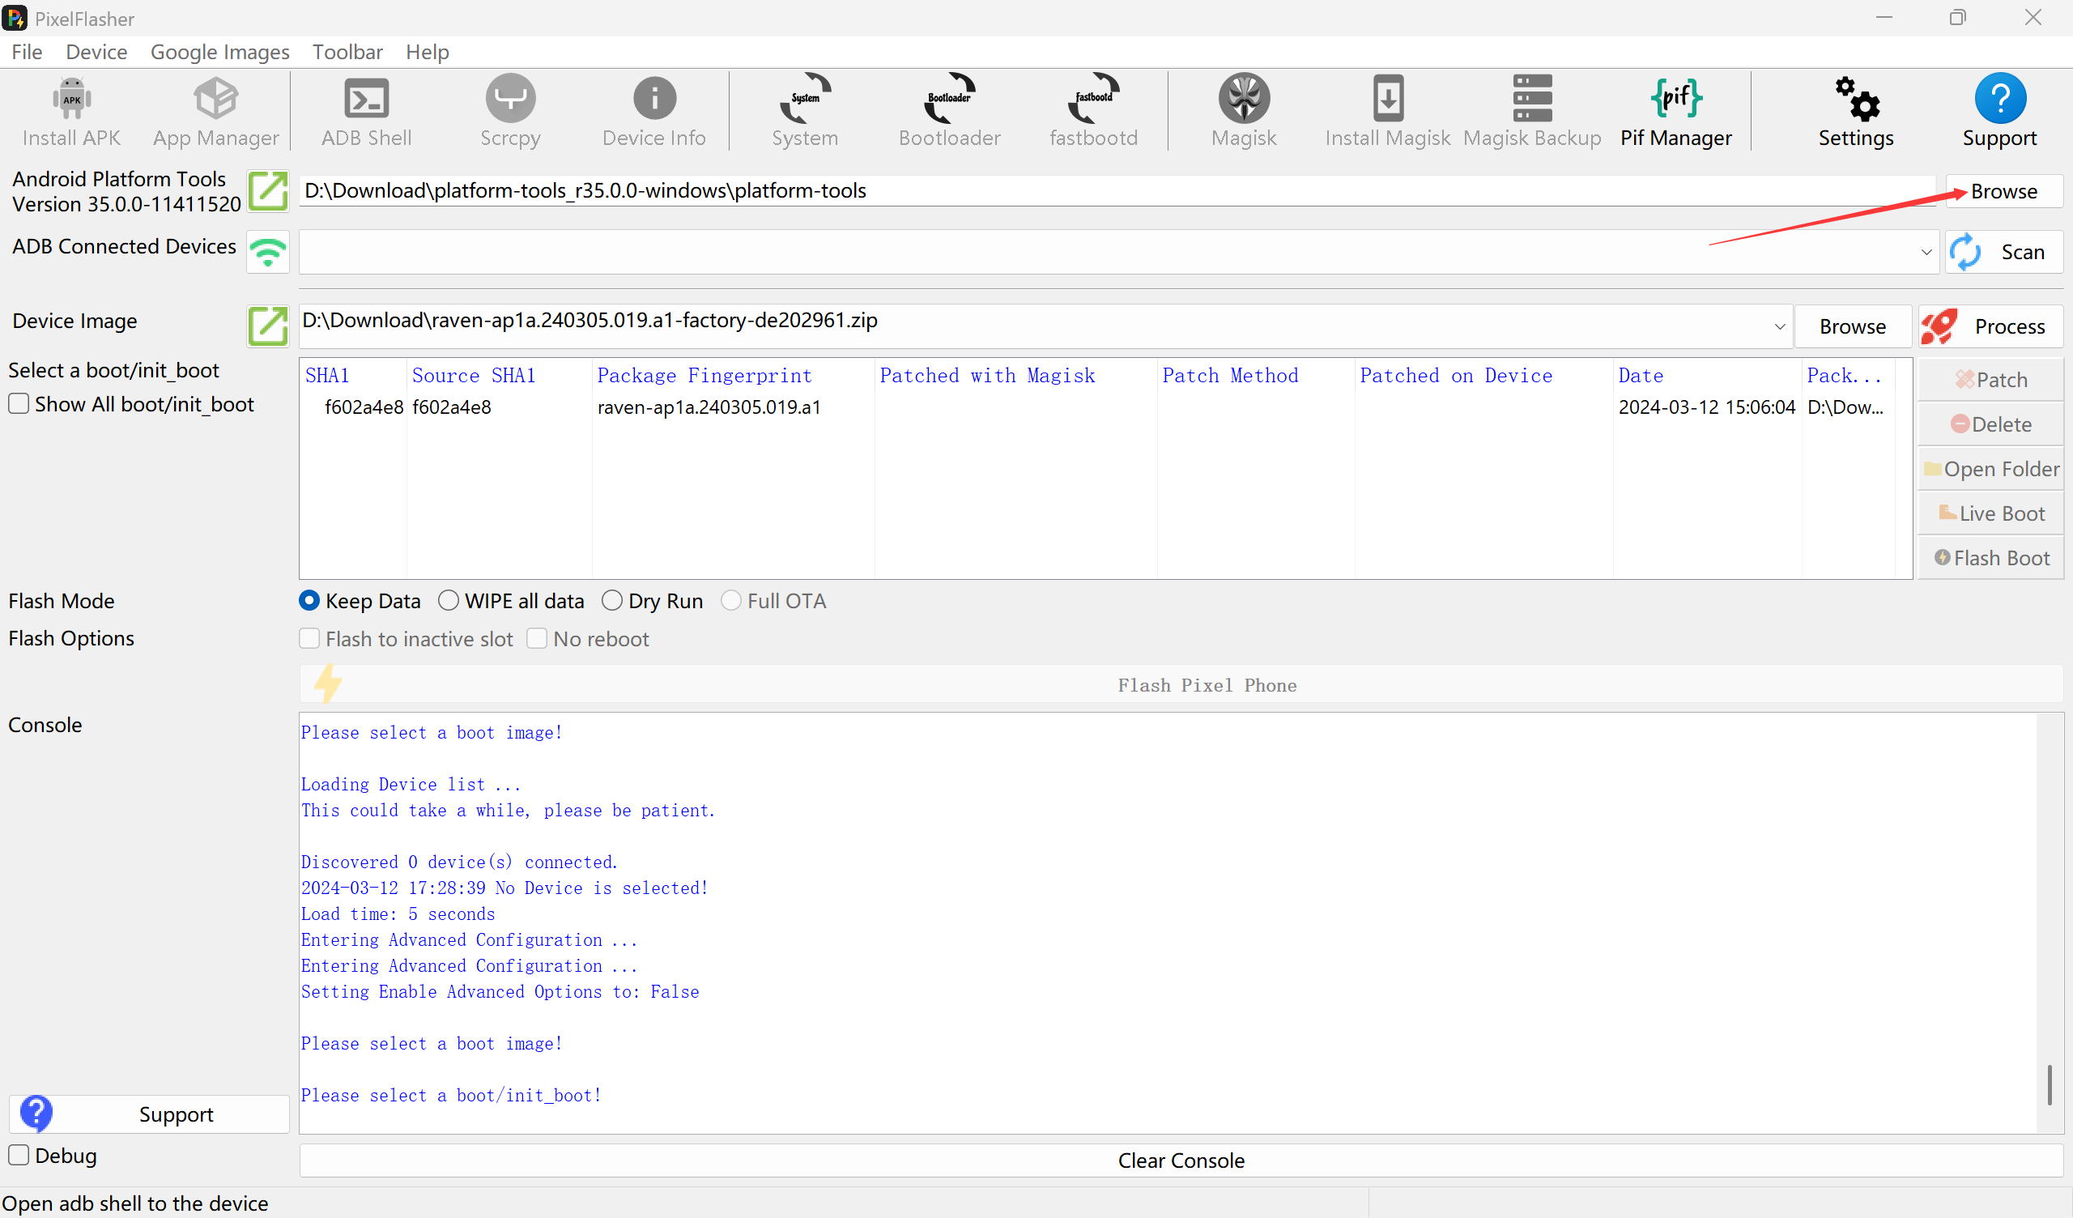Open the Android Platform Tools link icon
This screenshot has height=1218, width=2073.
[268, 191]
